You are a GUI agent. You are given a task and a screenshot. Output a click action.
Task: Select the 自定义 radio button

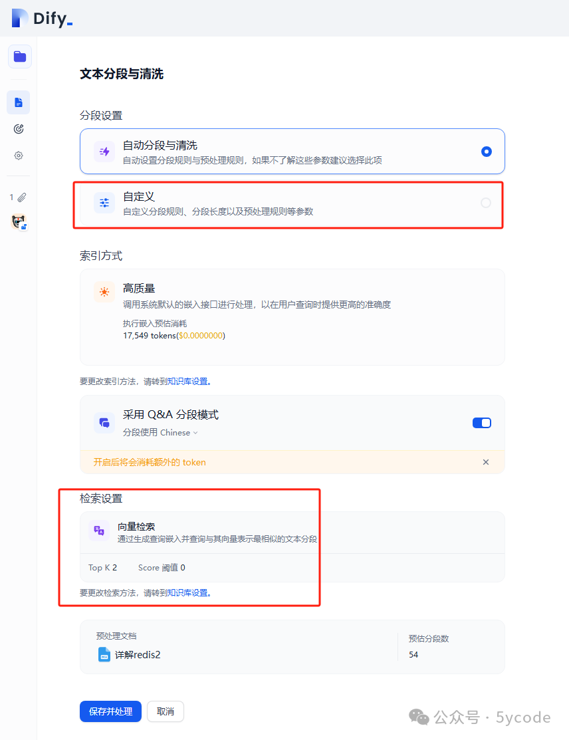click(486, 203)
